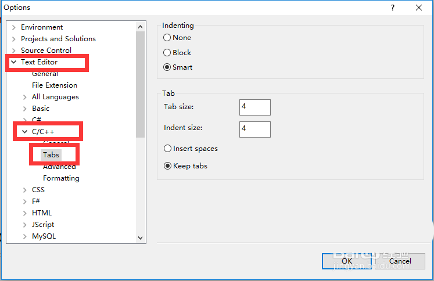This screenshot has height=281, width=434.
Task: Click the Indent size input field
Action: [x=254, y=129]
